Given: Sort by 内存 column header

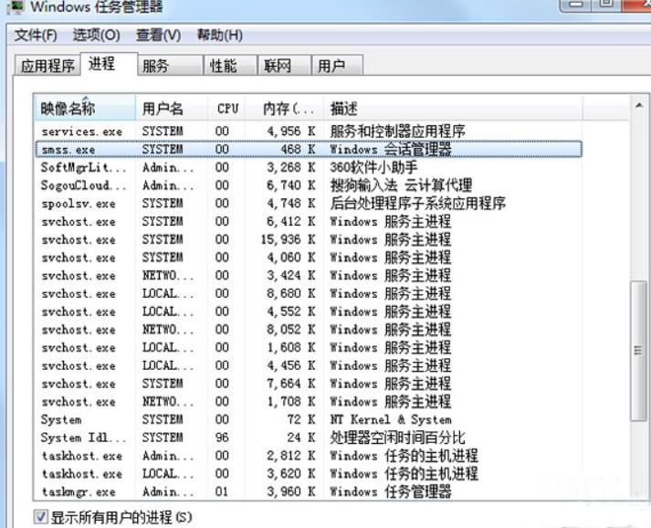Looking at the screenshot, I should 284,109.
